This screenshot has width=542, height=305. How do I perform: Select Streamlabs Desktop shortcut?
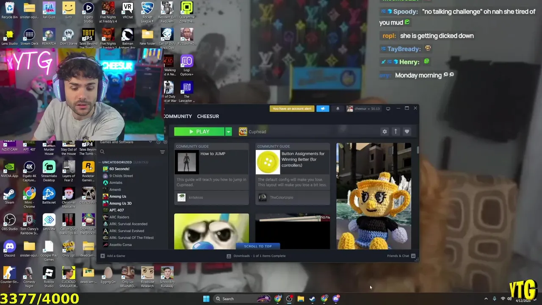click(49, 172)
